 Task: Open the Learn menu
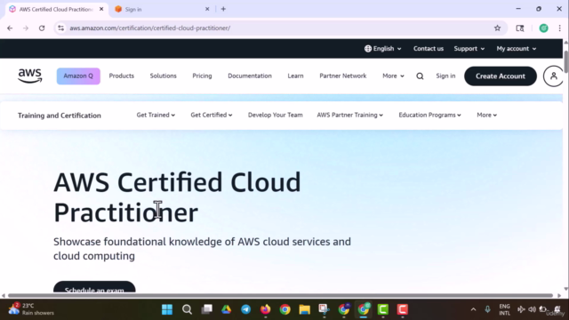pyautogui.click(x=295, y=76)
